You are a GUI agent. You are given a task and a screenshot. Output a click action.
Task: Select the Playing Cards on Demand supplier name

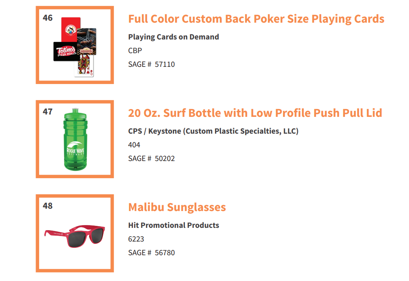(174, 37)
